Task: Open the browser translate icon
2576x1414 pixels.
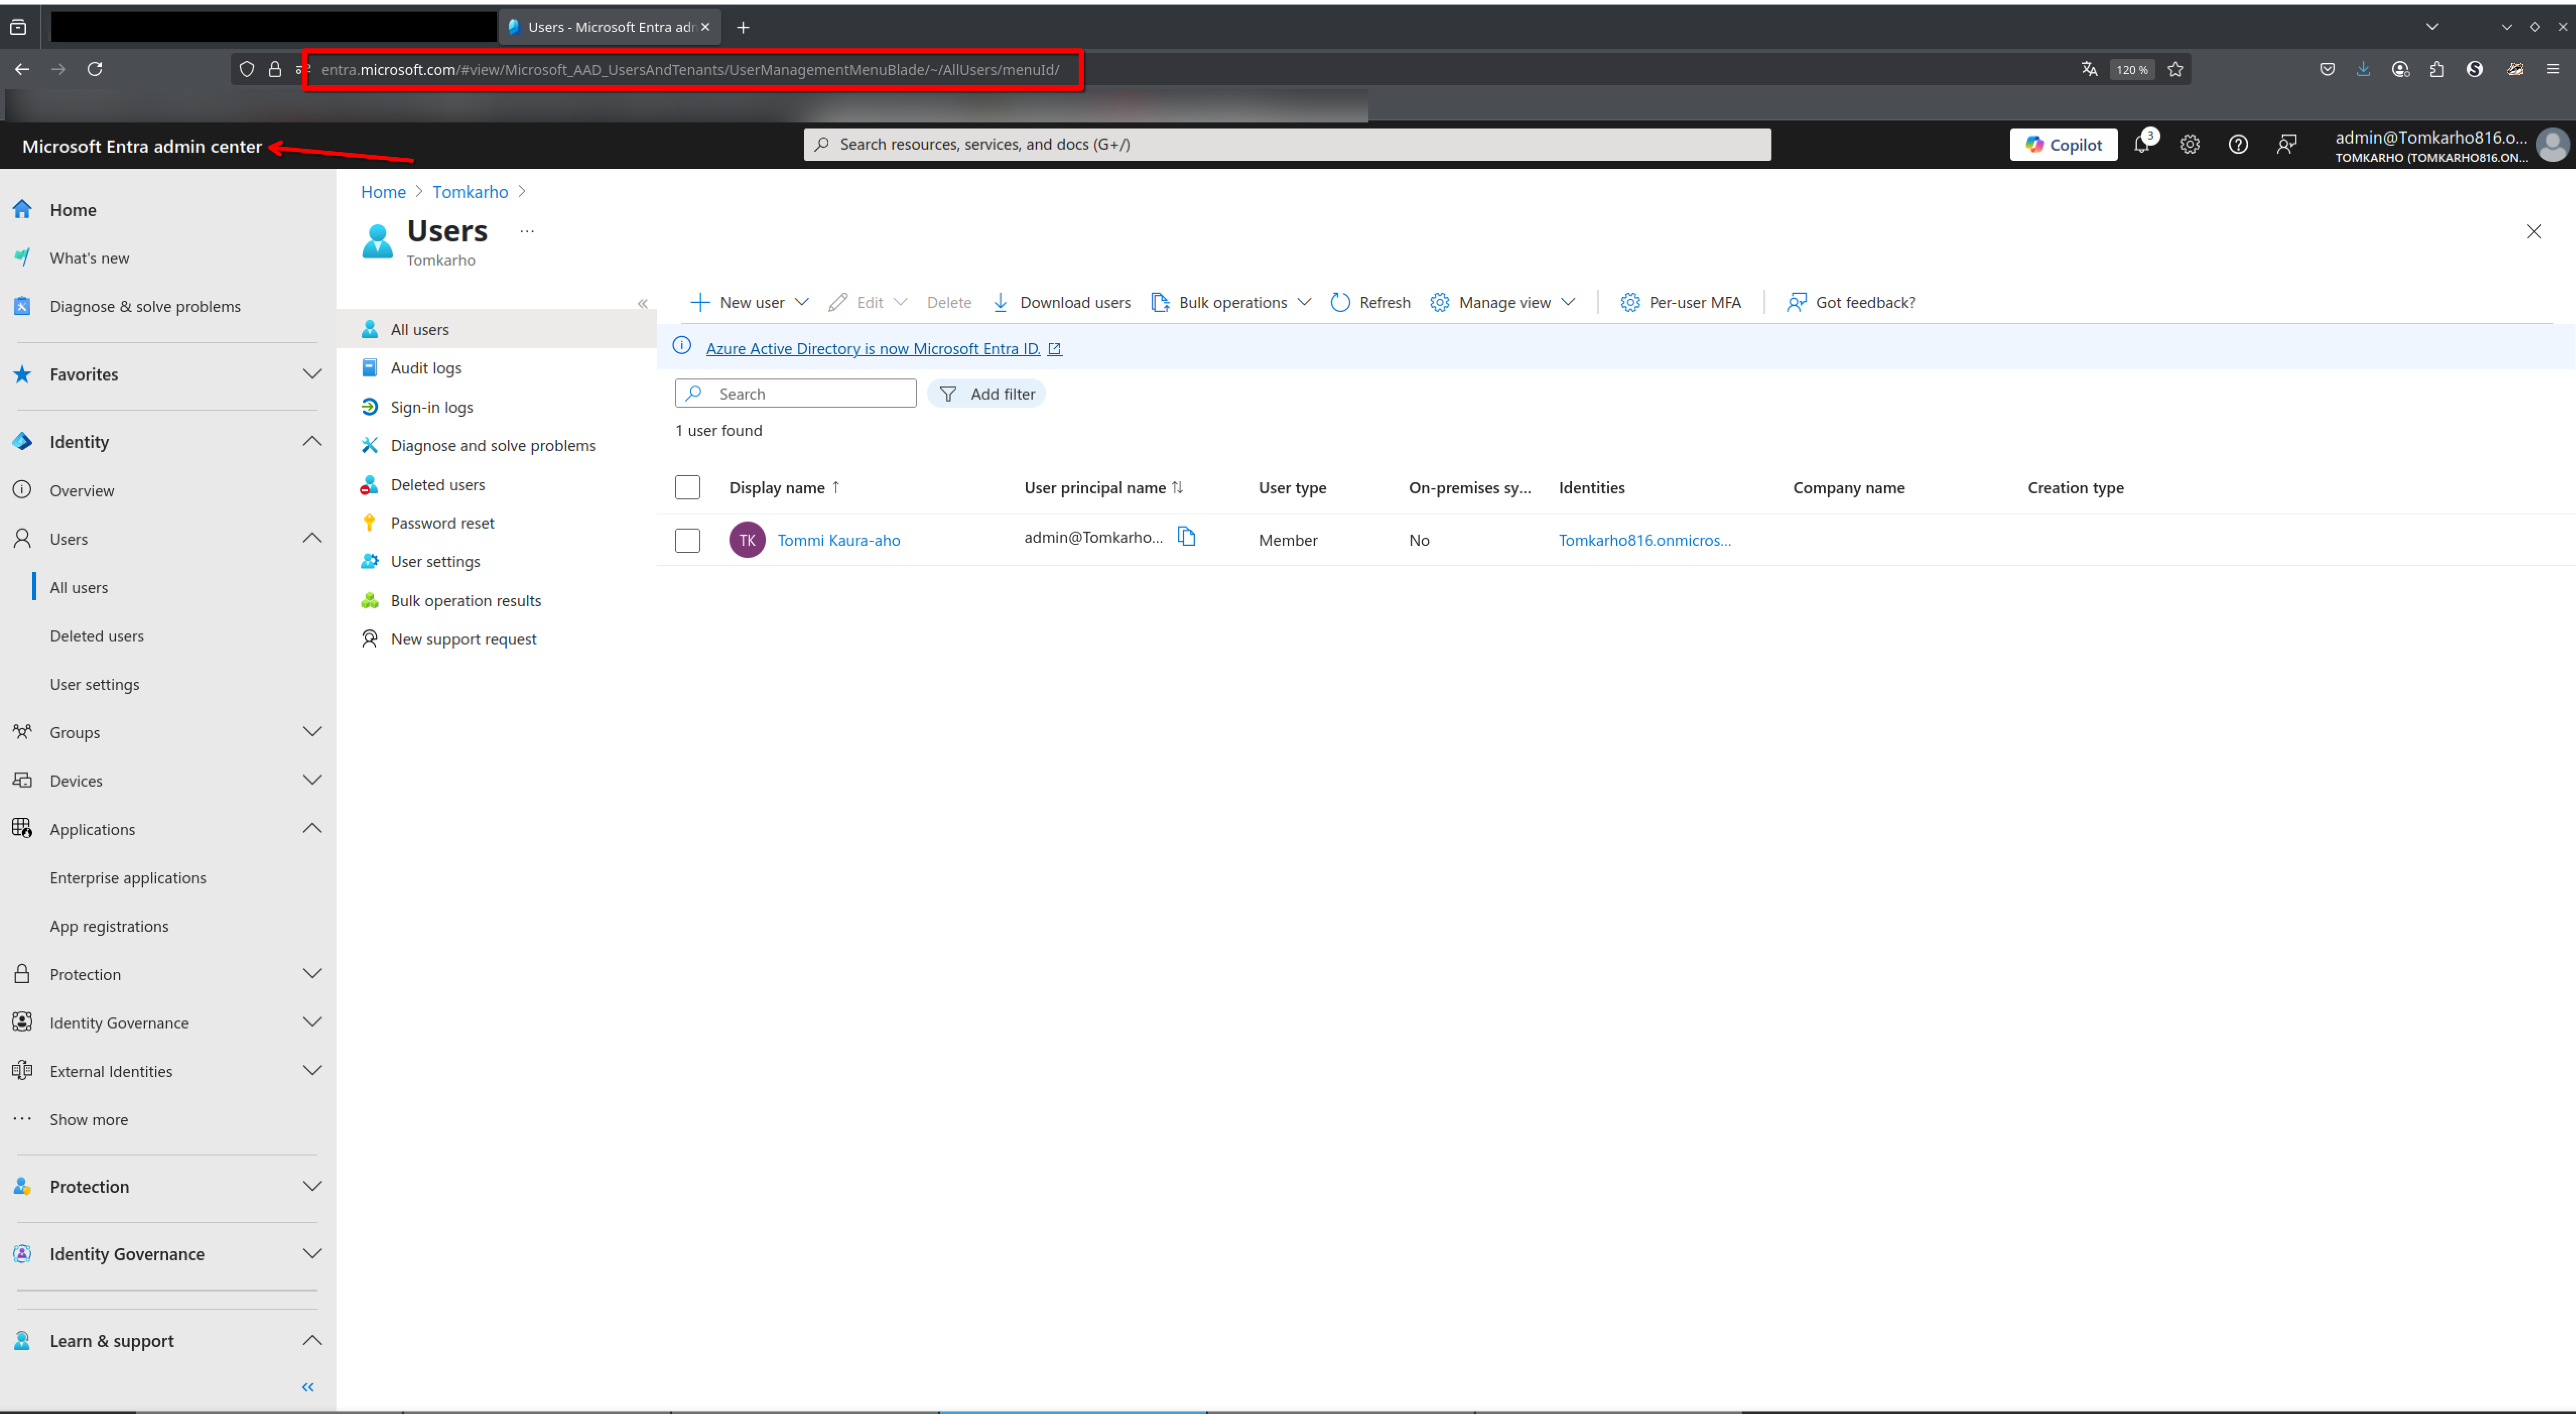Action: coord(2089,69)
